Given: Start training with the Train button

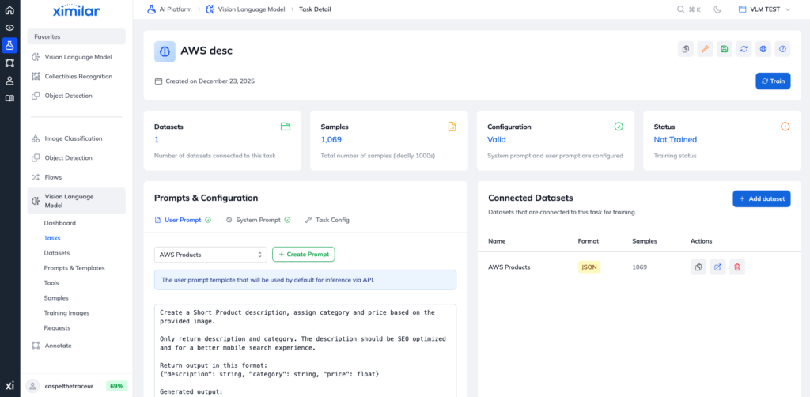Looking at the screenshot, I should 773,81.
